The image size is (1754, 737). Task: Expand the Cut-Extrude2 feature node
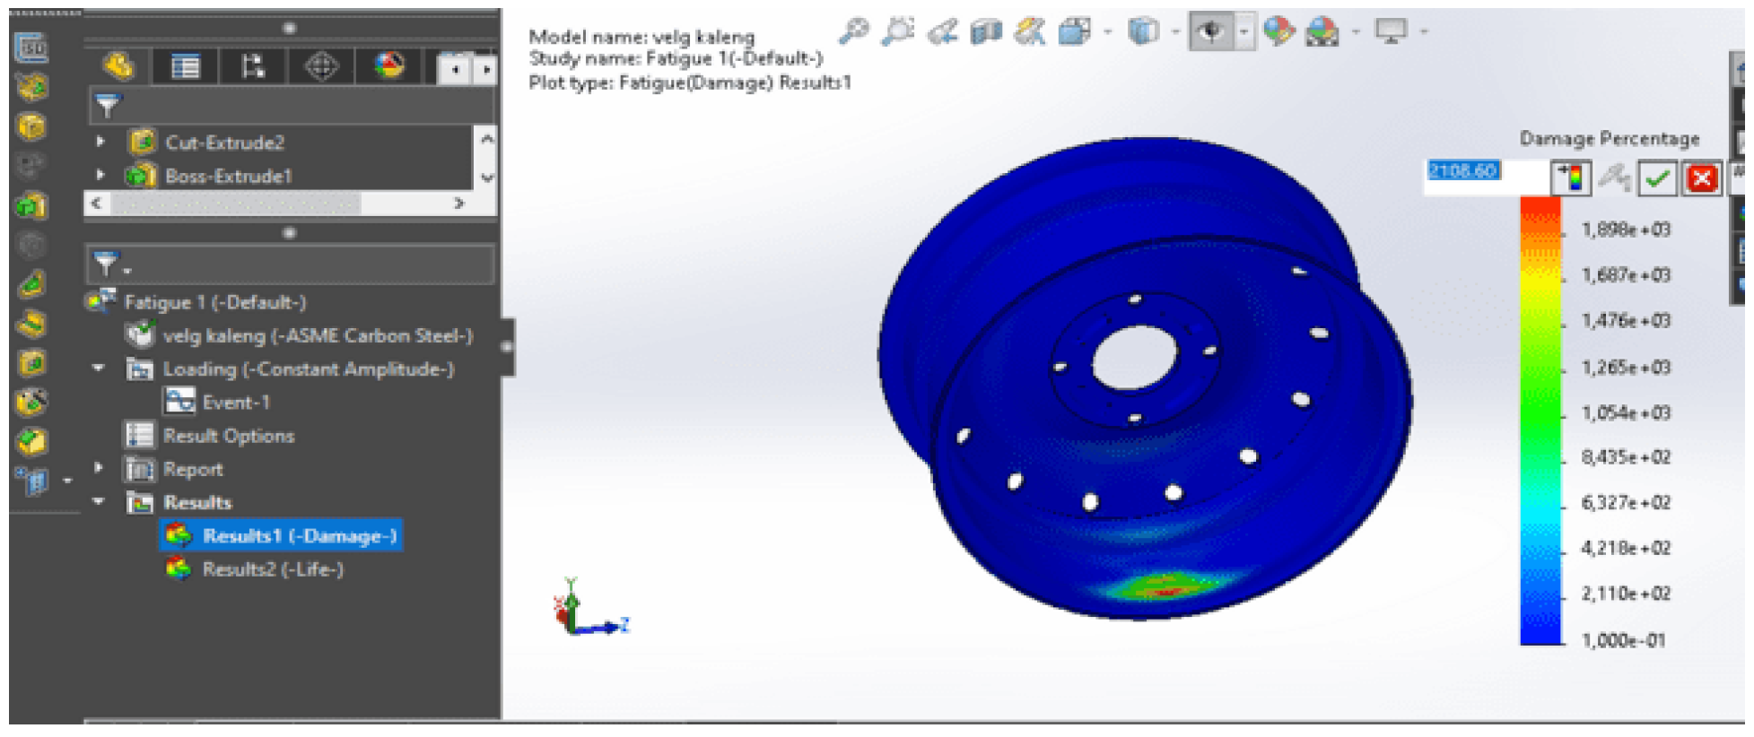click(100, 142)
